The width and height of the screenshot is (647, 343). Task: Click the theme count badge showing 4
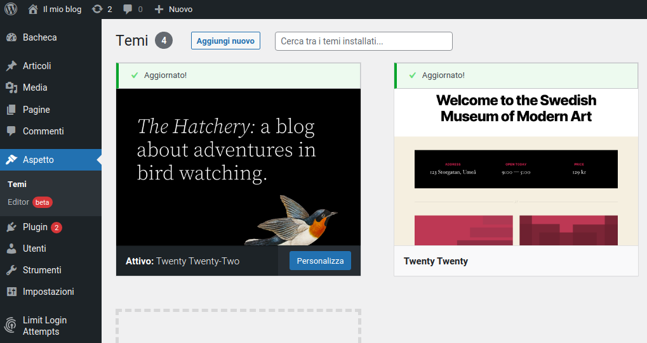(x=164, y=41)
